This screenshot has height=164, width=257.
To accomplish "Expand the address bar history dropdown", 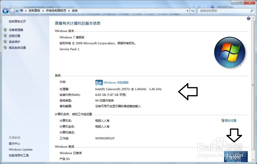I will pyautogui.click(x=188, y=11).
